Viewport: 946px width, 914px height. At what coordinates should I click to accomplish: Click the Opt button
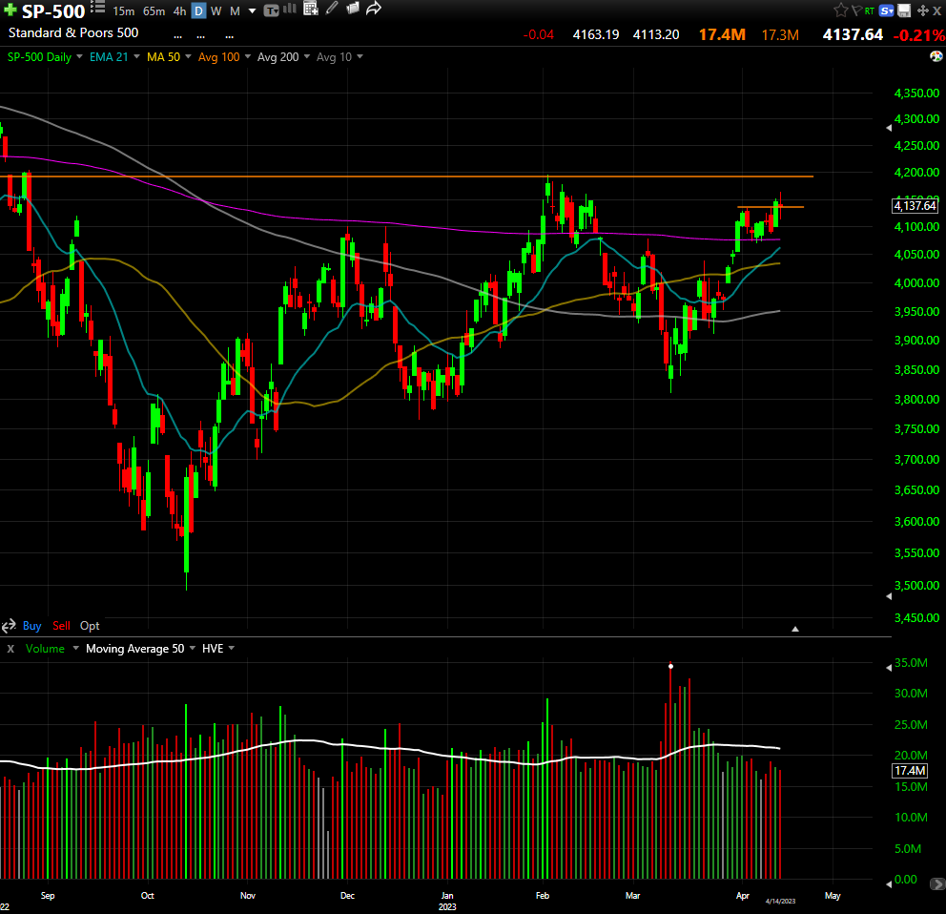[90, 626]
